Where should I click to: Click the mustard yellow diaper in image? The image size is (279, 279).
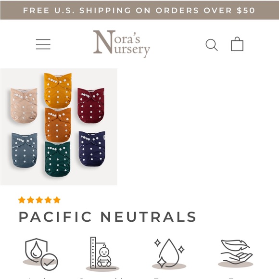pyautogui.click(x=58, y=90)
